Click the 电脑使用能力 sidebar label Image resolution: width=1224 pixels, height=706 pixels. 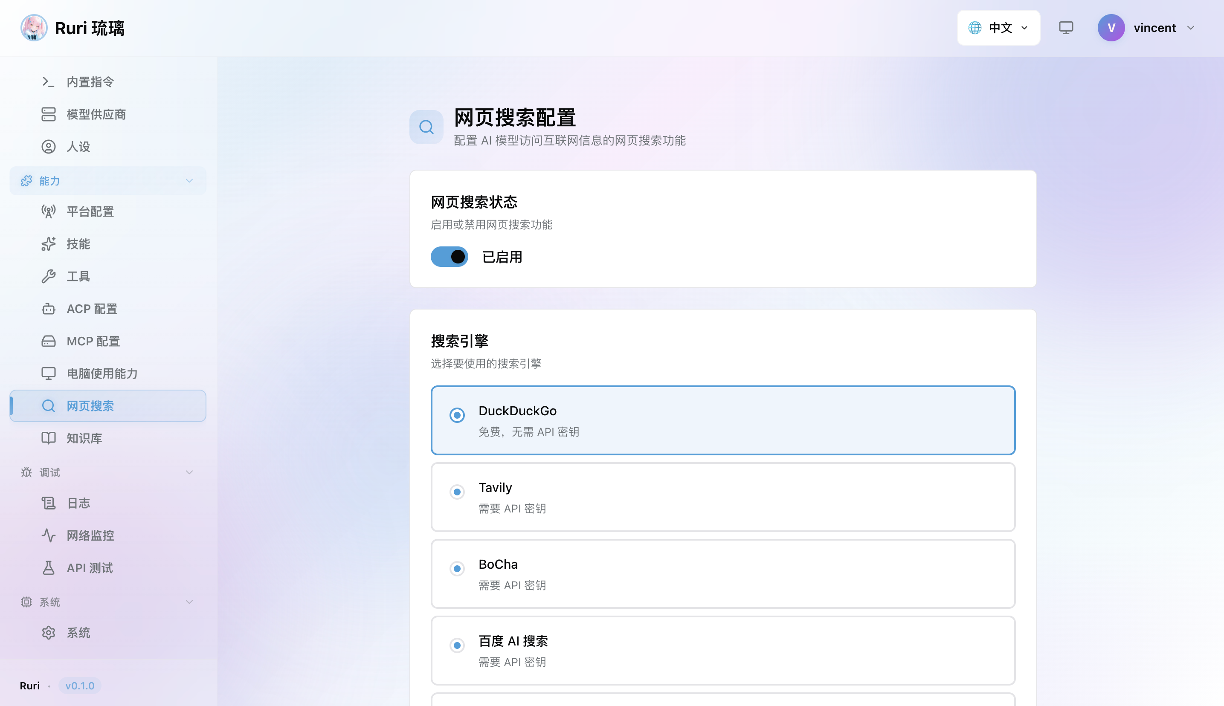(x=102, y=373)
